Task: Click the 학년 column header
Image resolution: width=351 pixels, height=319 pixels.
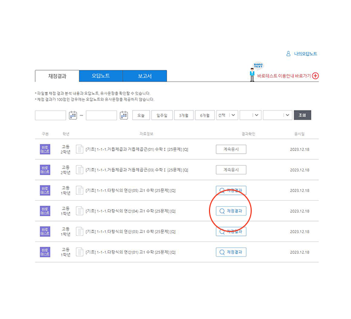Action: coord(66,134)
